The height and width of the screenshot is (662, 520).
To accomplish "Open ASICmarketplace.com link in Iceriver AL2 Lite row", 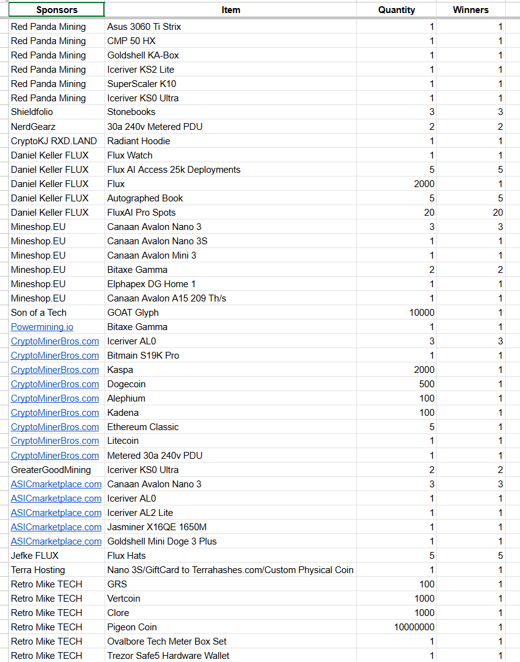I will point(56,513).
